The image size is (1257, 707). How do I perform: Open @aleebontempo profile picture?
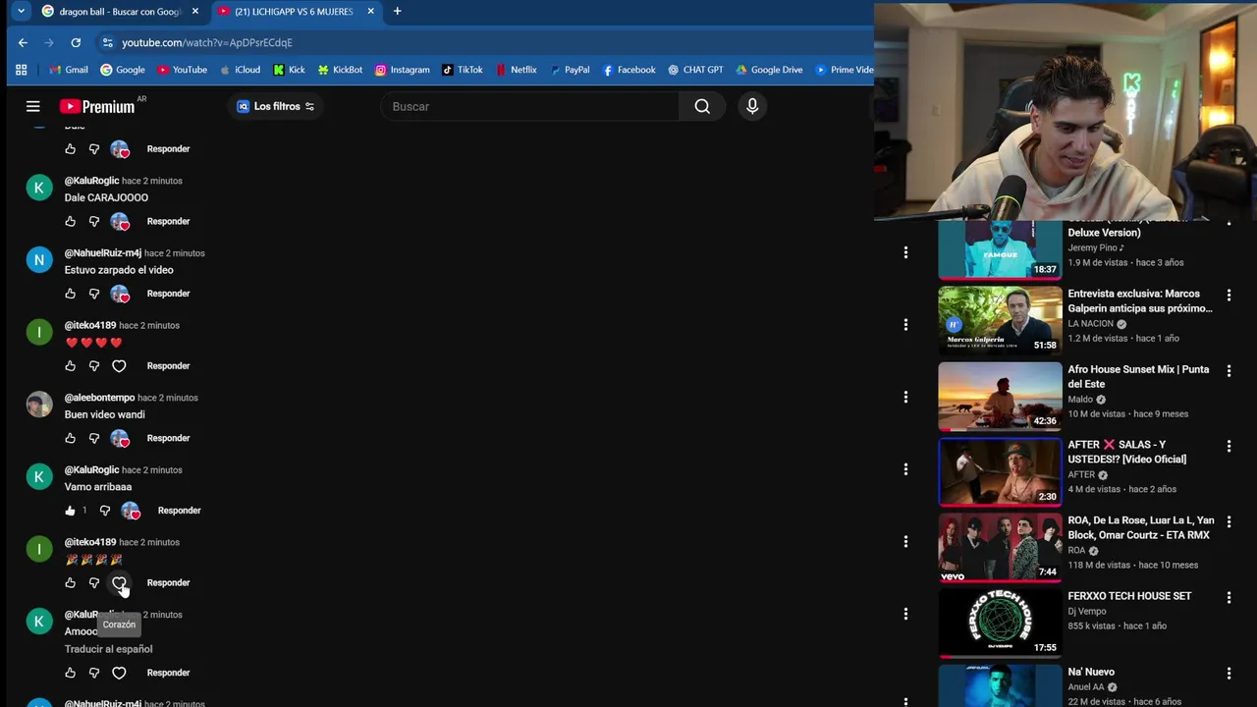tap(39, 405)
